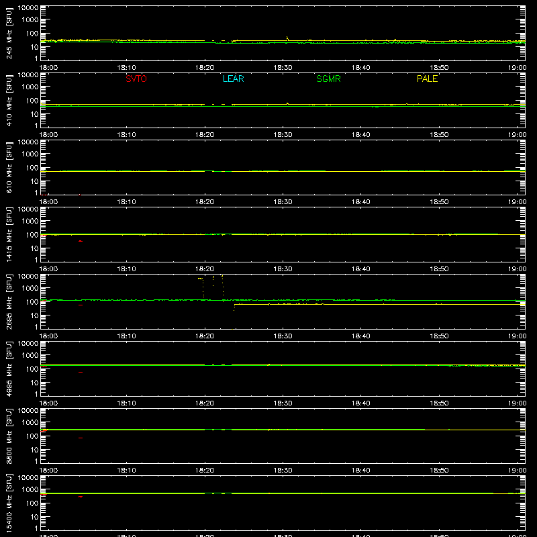This screenshot has width=537, height=537.
Task: Select the 2695 MHz [SFU] axis label
Action: [9, 301]
